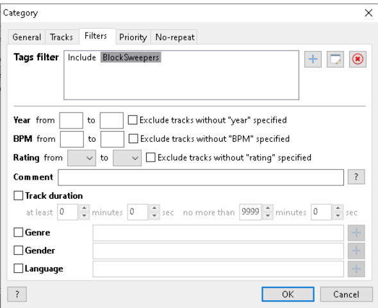
Task: Open the Rating to dropdown
Action: [x=127, y=158]
